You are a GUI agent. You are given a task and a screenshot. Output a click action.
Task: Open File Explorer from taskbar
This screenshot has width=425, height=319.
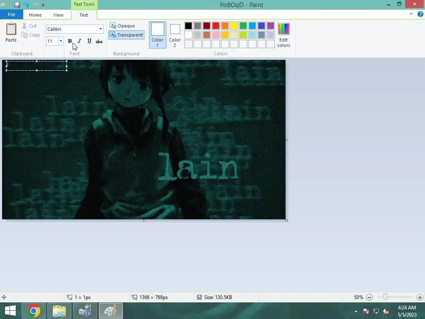pyautogui.click(x=59, y=311)
